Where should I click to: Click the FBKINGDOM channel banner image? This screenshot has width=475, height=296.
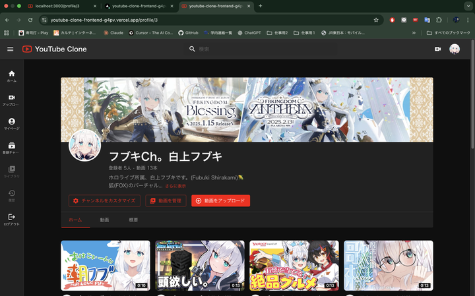tap(247, 110)
